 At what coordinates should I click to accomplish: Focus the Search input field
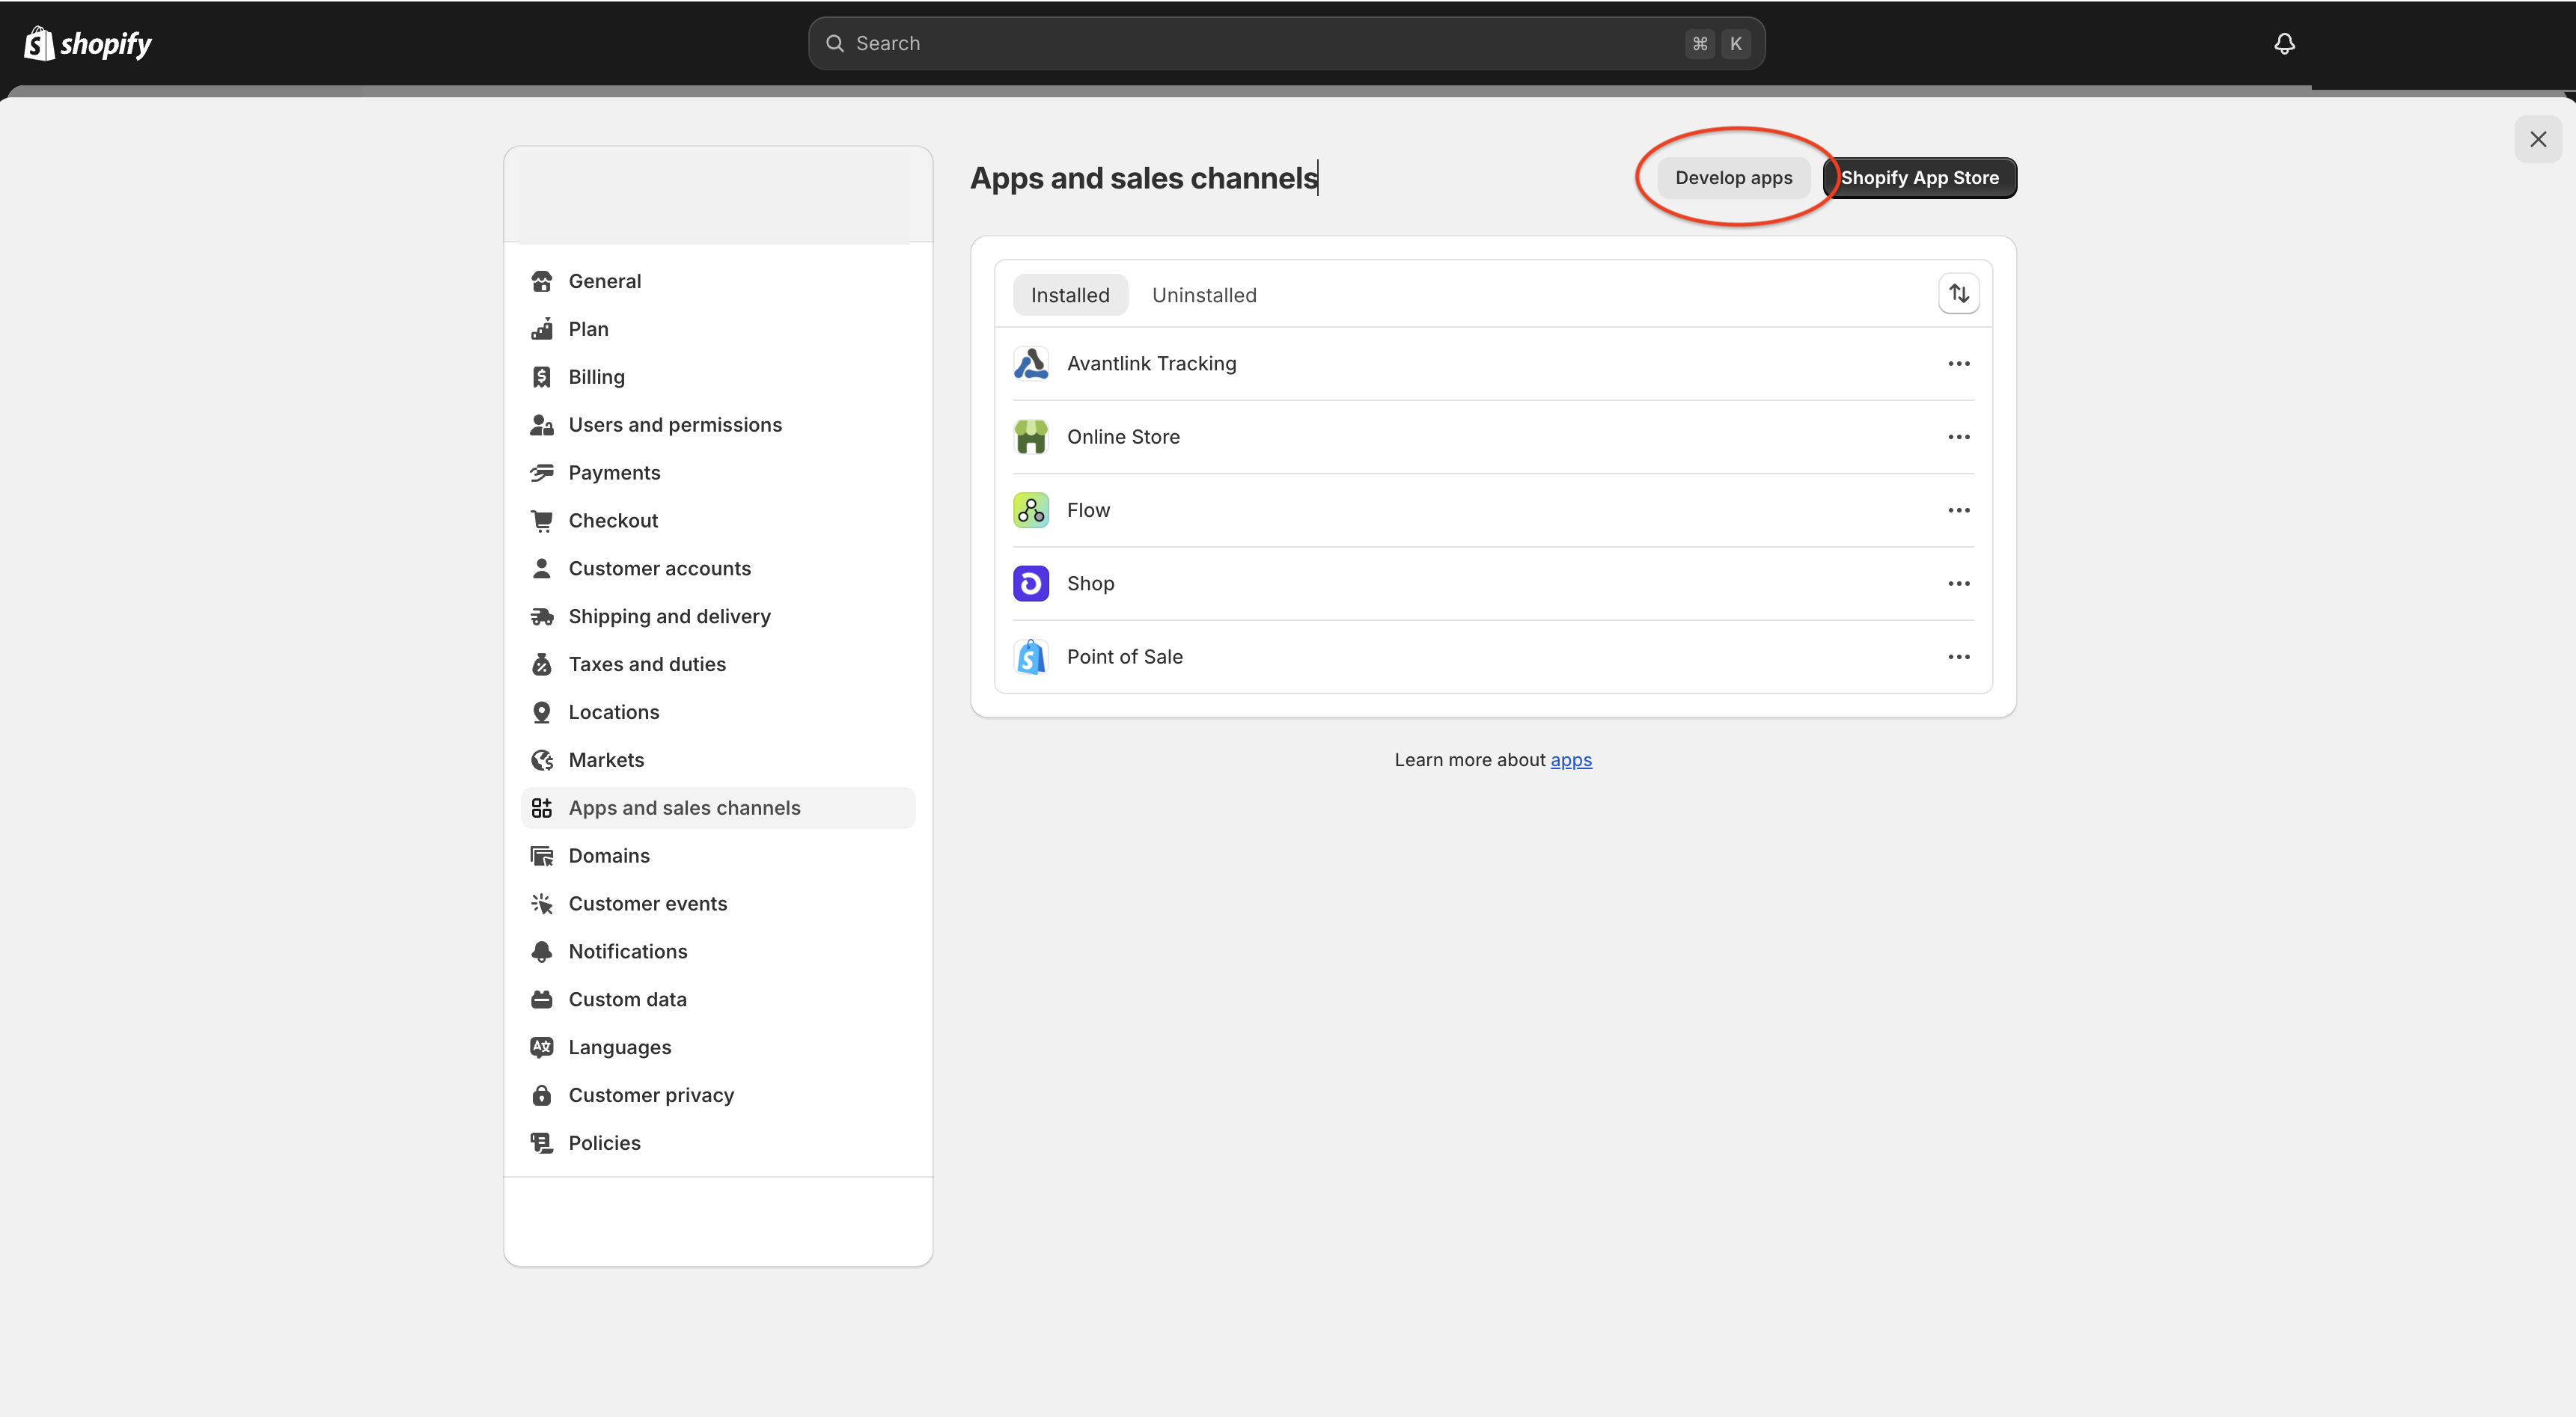click(1286, 43)
